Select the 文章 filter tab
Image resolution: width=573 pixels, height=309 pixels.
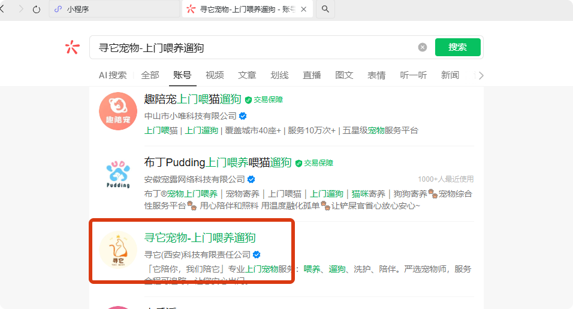coord(247,75)
